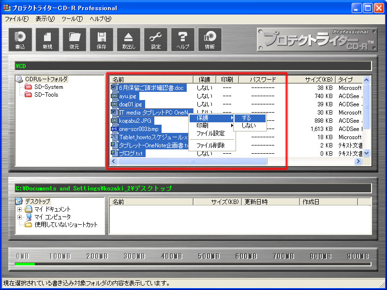Click the icon of ayu.jpg
The image size is (387, 290).
[114, 96]
